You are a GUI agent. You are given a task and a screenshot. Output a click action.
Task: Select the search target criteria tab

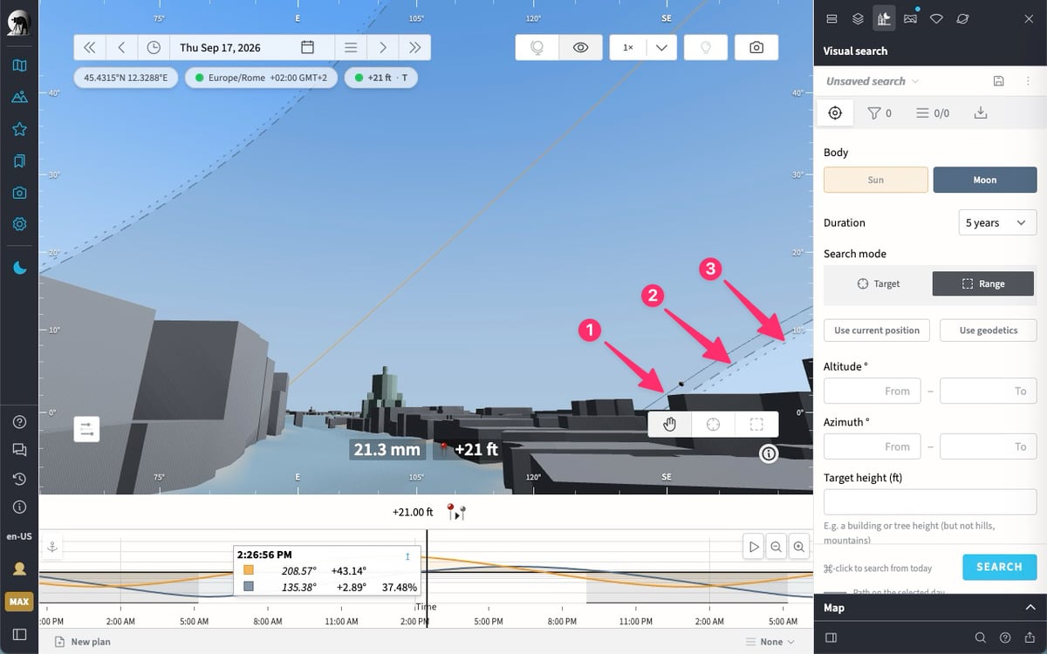pyautogui.click(x=835, y=112)
